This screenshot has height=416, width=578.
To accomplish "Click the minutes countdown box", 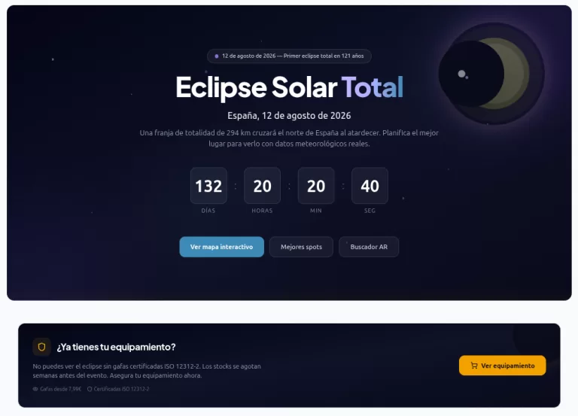I will click(316, 186).
